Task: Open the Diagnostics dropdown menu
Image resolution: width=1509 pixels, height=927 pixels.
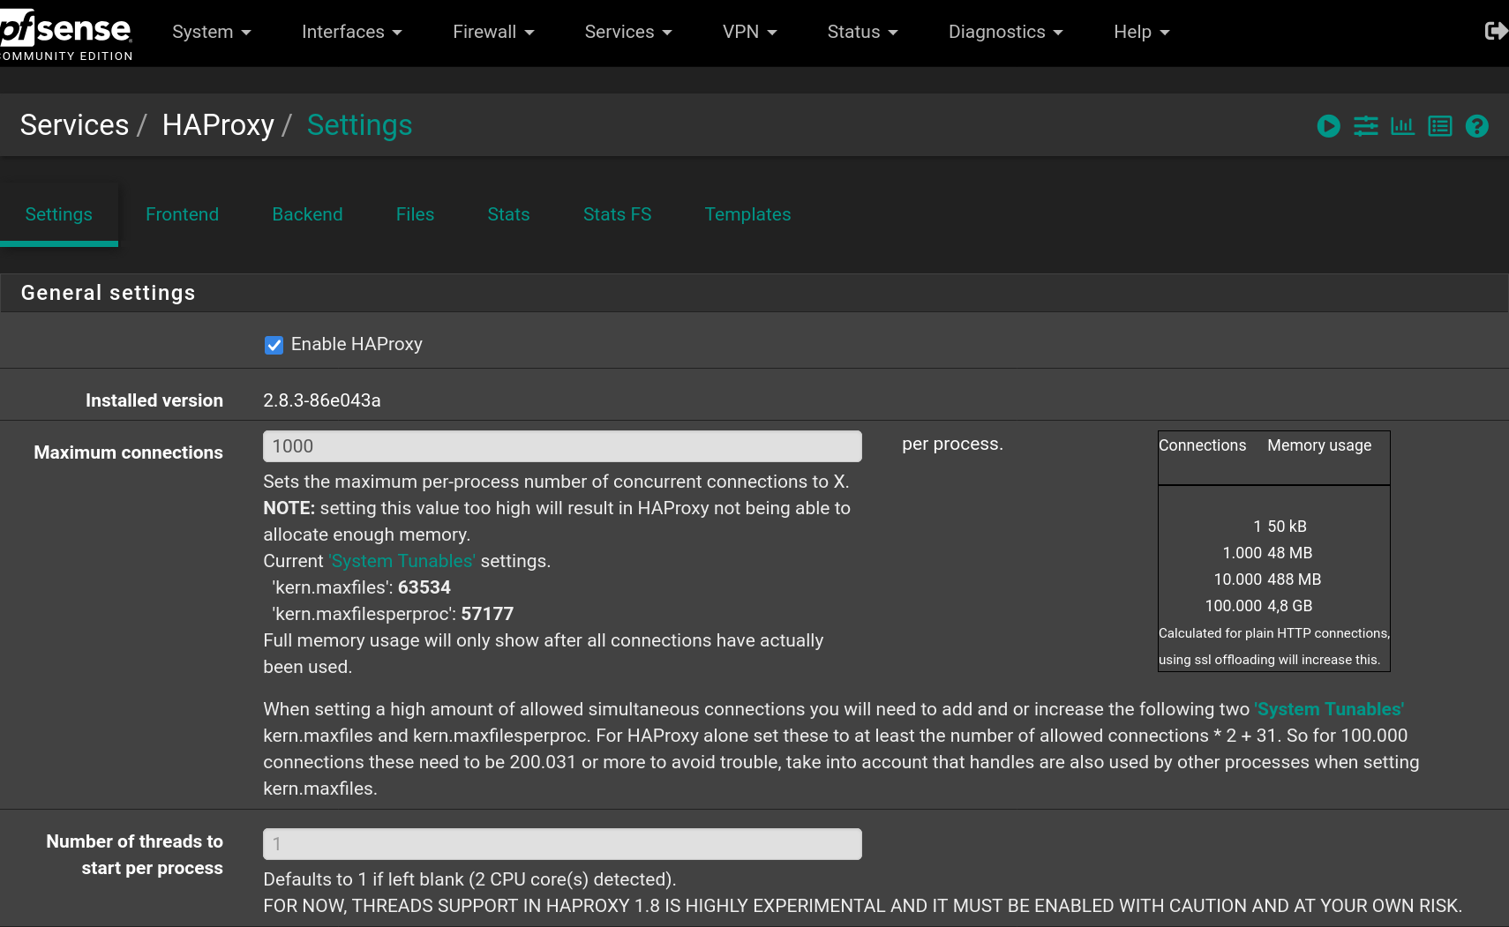Action: click(x=1005, y=32)
